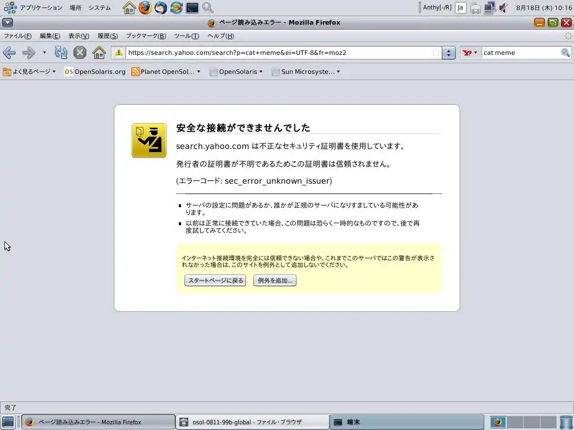Viewport: 574px width, 430px height.
Task: Expand the OpenSolaris bookmark folder
Action: 236,72
